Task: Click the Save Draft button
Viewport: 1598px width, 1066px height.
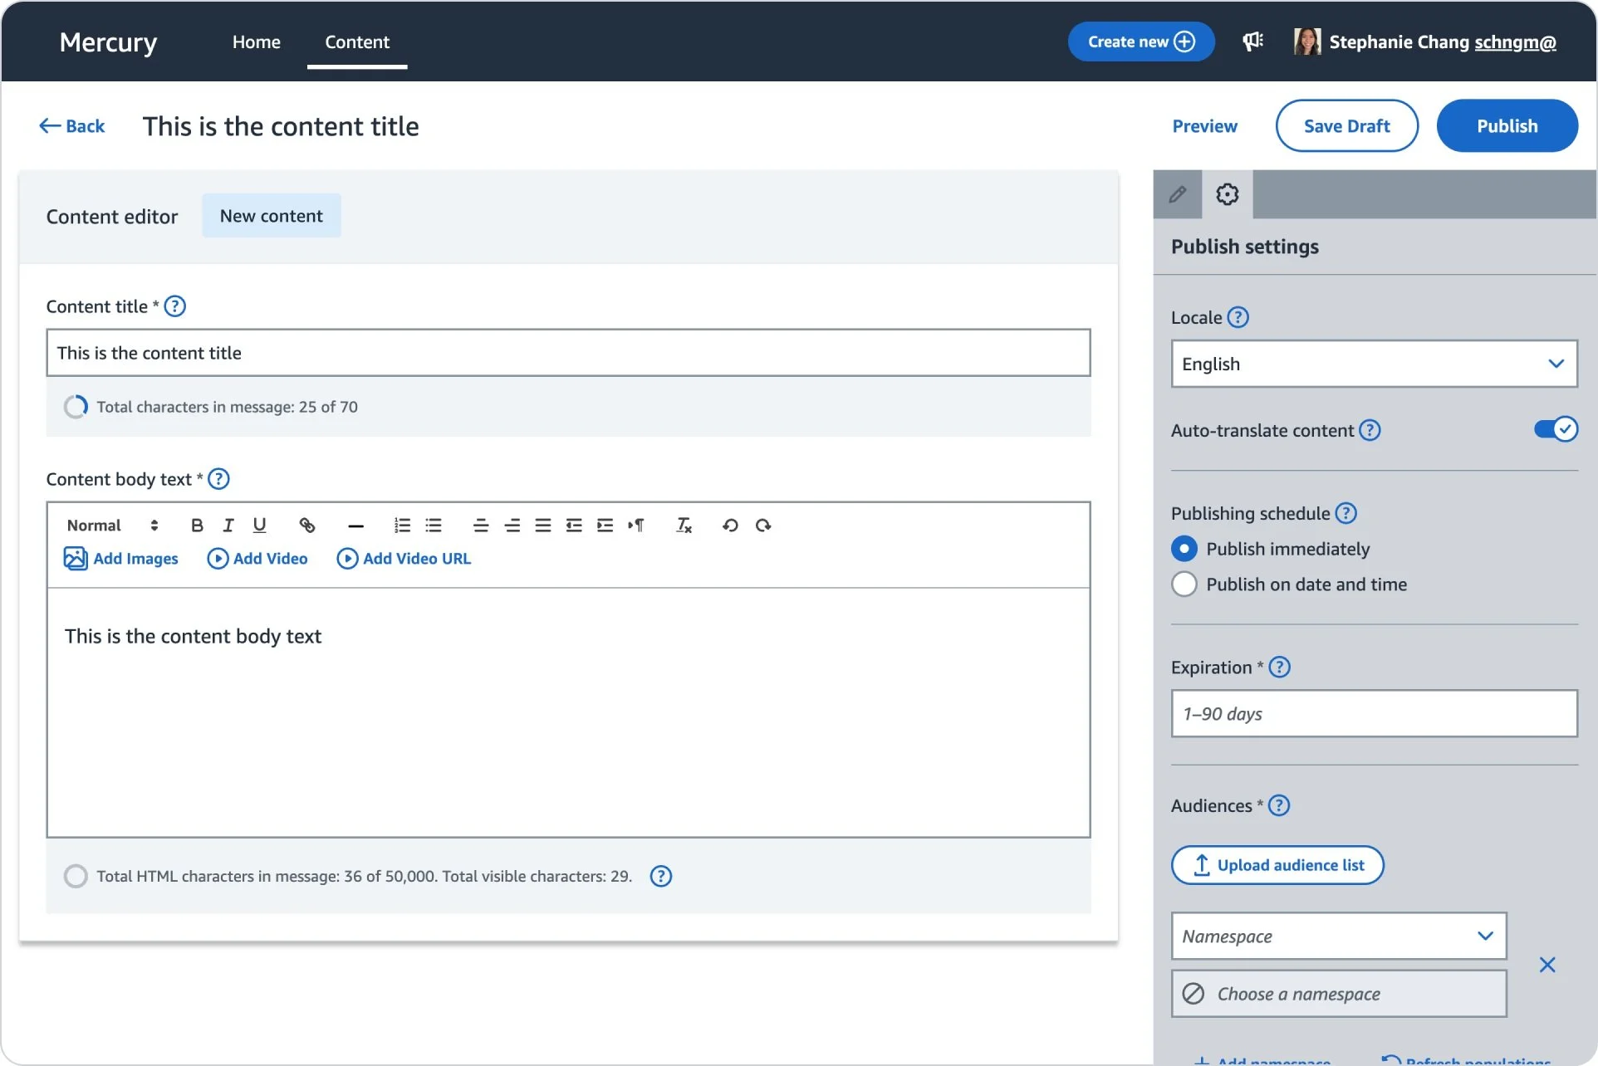Action: (x=1346, y=126)
